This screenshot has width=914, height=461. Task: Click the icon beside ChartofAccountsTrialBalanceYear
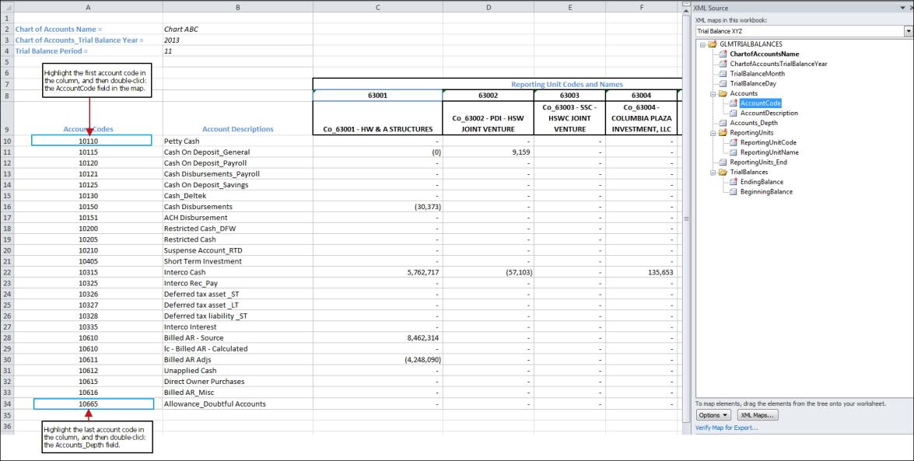tap(723, 64)
